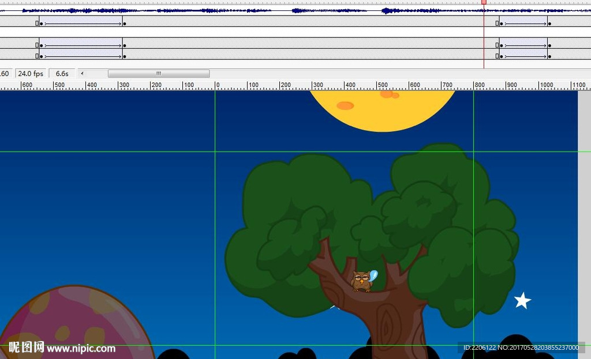Click the red playhead marker on the timeline
591x359 pixels.
(484, 2)
